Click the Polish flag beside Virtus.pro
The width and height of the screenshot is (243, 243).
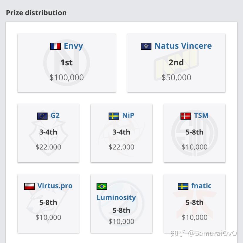point(29,186)
